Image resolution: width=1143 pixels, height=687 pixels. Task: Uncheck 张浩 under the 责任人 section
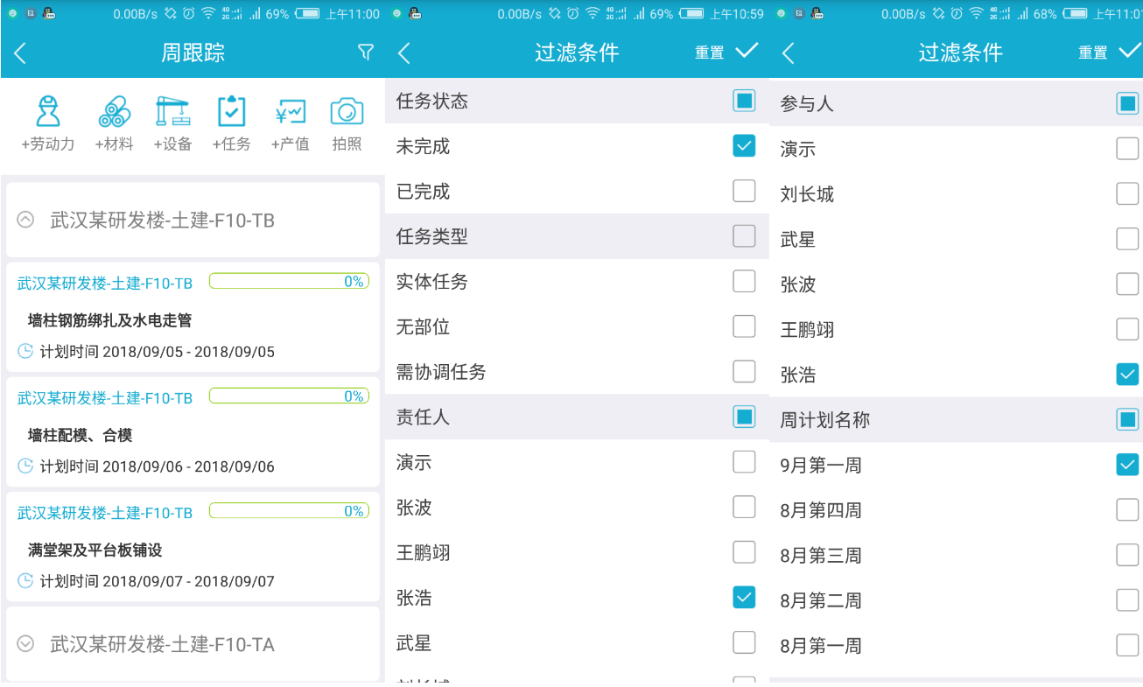(x=744, y=598)
